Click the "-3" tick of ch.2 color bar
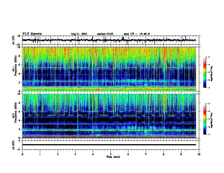 tap(209, 104)
